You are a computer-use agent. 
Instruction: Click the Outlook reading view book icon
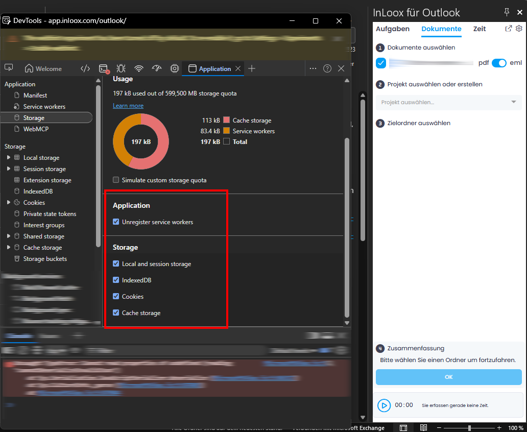[x=423, y=428]
